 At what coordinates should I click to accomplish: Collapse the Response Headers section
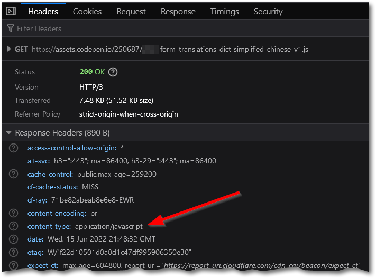point(9,132)
